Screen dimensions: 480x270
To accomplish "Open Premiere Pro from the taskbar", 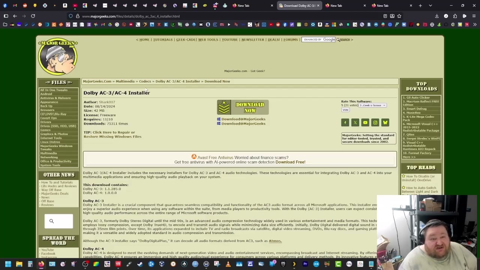I will (x=305, y=264).
